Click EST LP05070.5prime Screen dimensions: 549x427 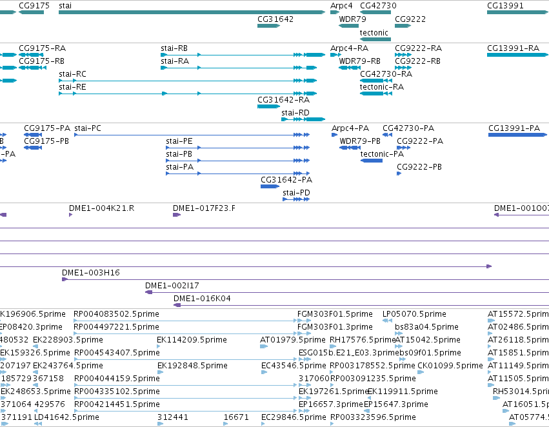pyautogui.click(x=387, y=320)
